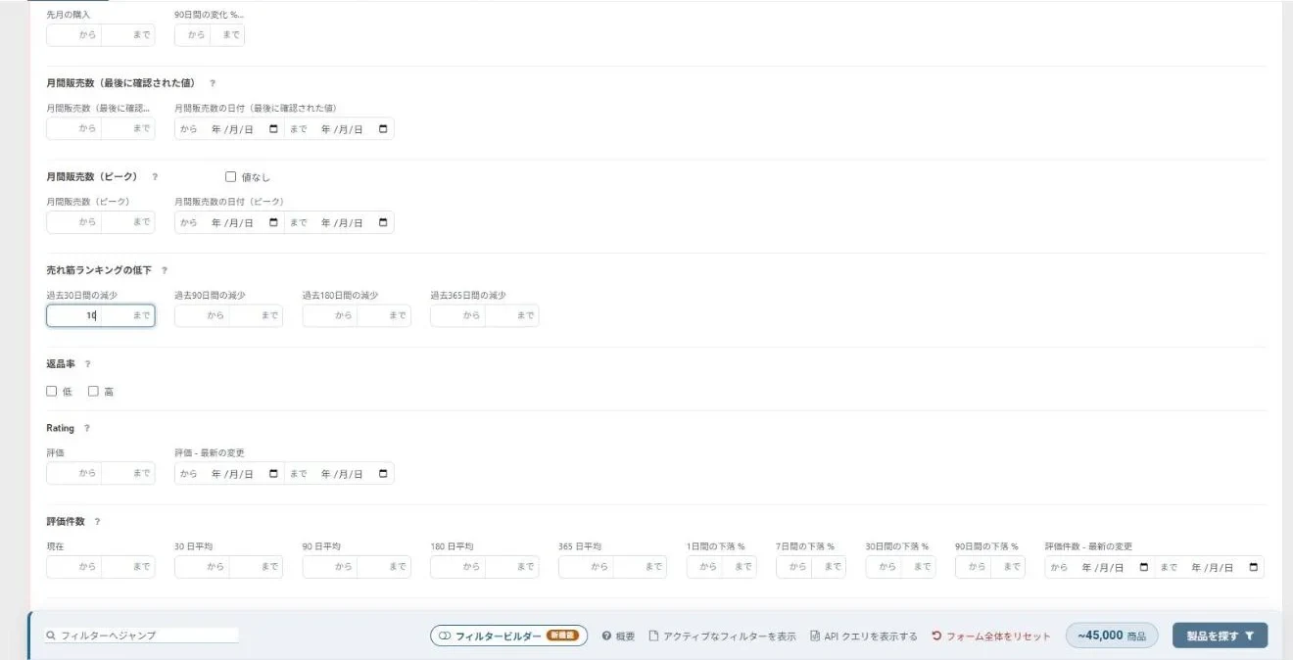Focus the フィルターへジャンプ search box
Image resolution: width=1293 pixels, height=660 pixels.
(x=142, y=636)
